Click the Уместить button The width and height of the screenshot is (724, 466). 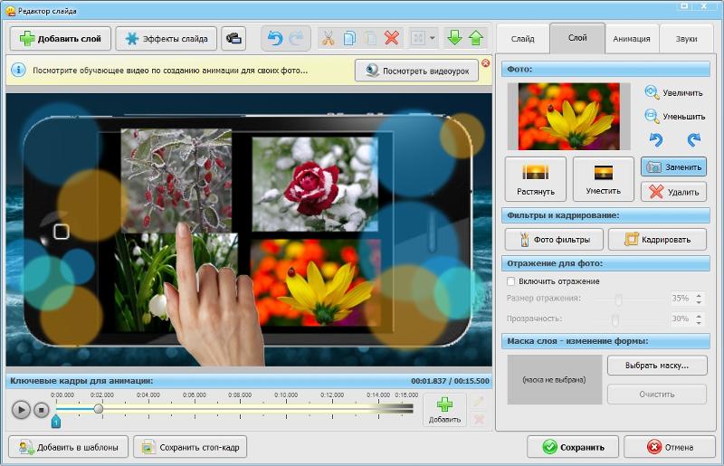coord(604,179)
